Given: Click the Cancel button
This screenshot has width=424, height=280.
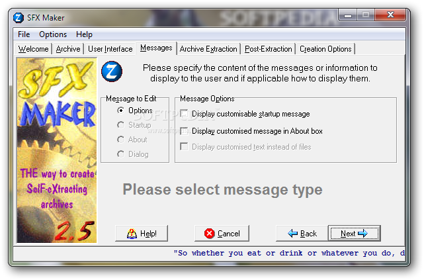Looking at the screenshot, I should (222, 233).
